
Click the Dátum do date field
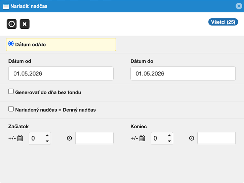(x=183, y=74)
